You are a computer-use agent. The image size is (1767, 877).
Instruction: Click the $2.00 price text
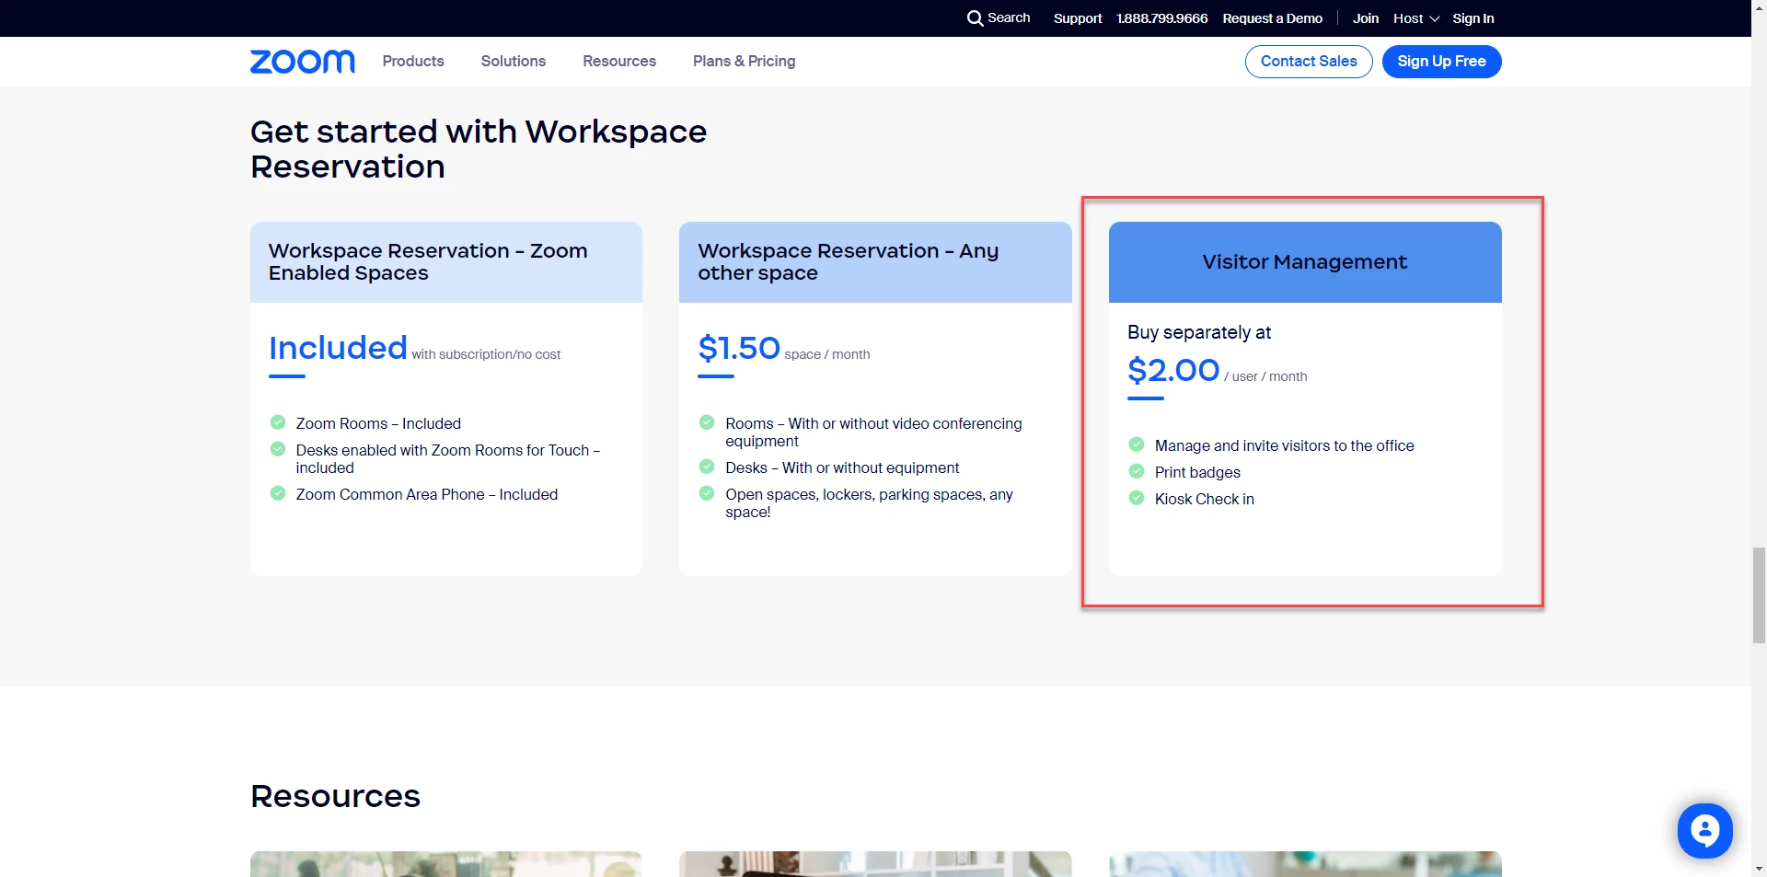1173,370
